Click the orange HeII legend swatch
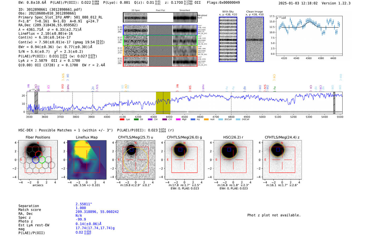Viewport: 369px width, 251px height. pyautogui.click(x=206, y=120)
